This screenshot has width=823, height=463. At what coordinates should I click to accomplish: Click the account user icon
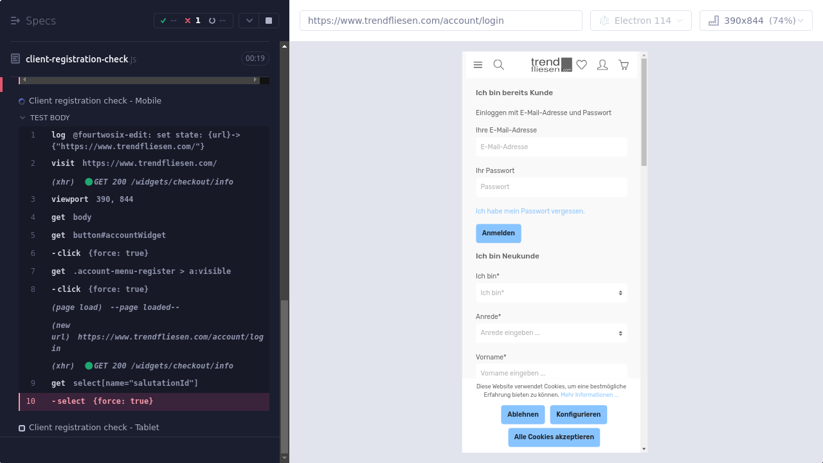(602, 65)
